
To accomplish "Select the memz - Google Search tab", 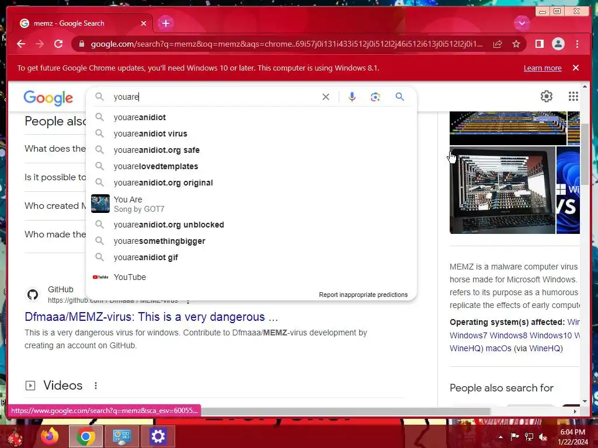I will [83, 23].
